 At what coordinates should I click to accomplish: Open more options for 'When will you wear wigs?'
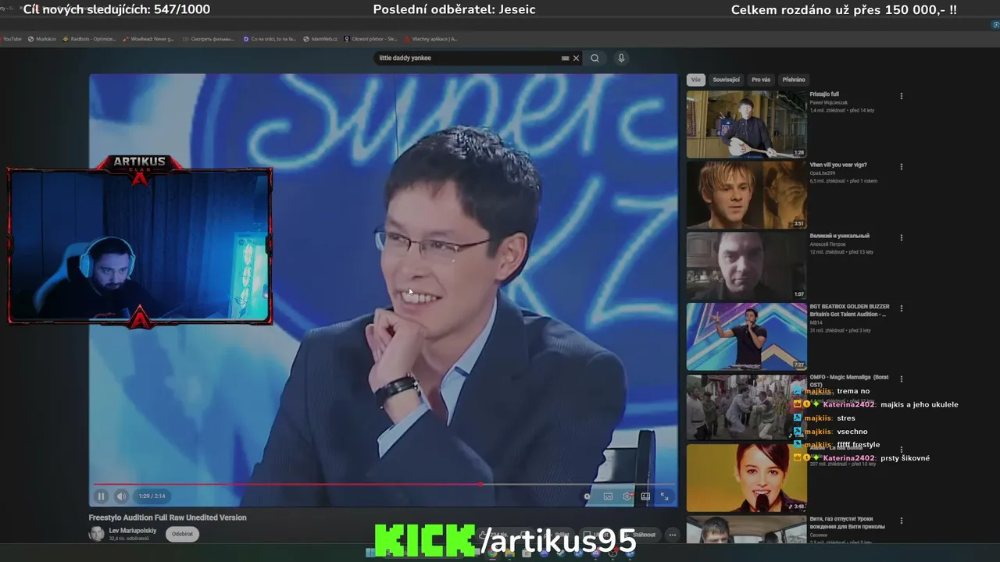pos(901,166)
